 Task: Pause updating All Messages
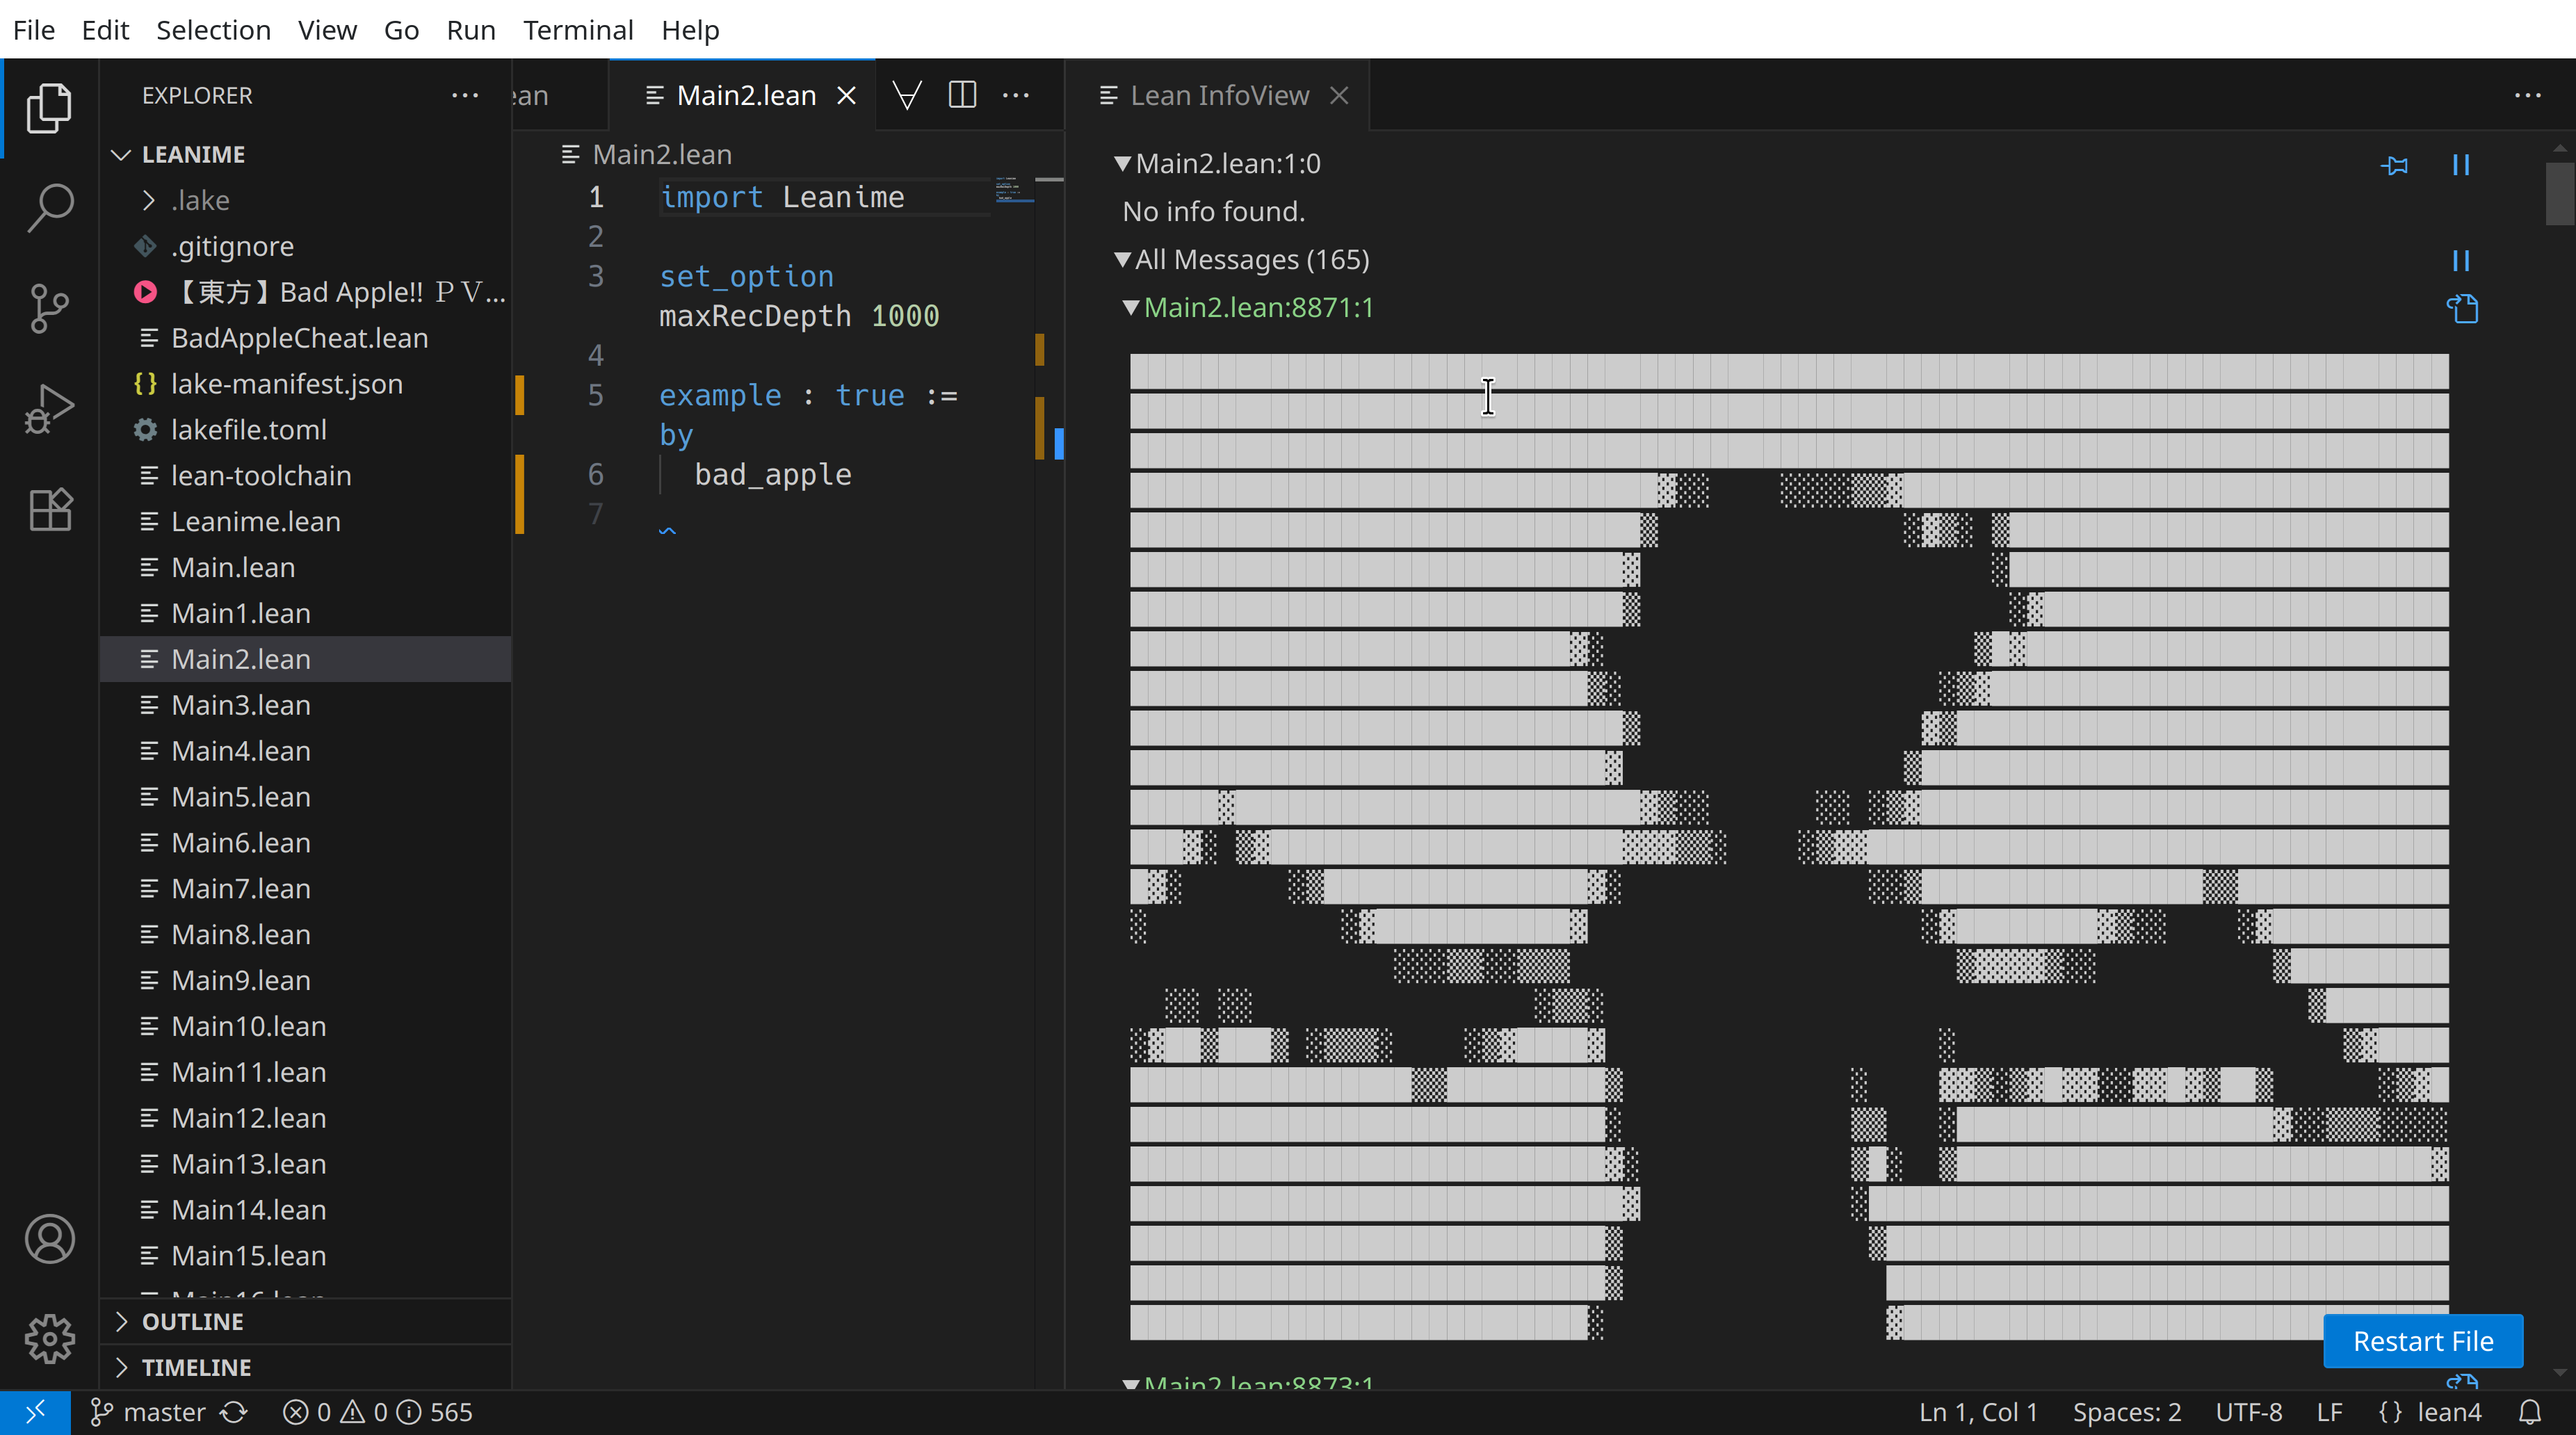click(x=2461, y=261)
